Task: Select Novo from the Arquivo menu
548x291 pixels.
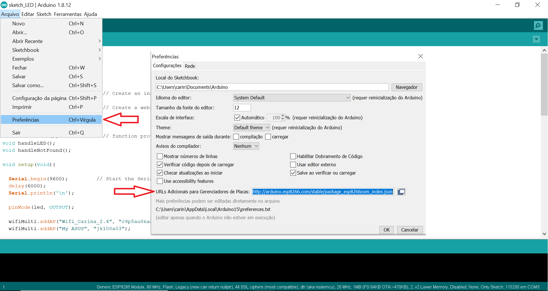Action: coord(51,24)
